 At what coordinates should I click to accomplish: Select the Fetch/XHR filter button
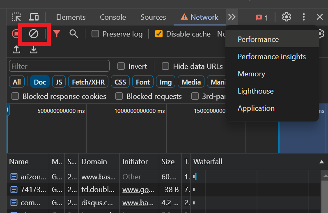click(x=88, y=82)
